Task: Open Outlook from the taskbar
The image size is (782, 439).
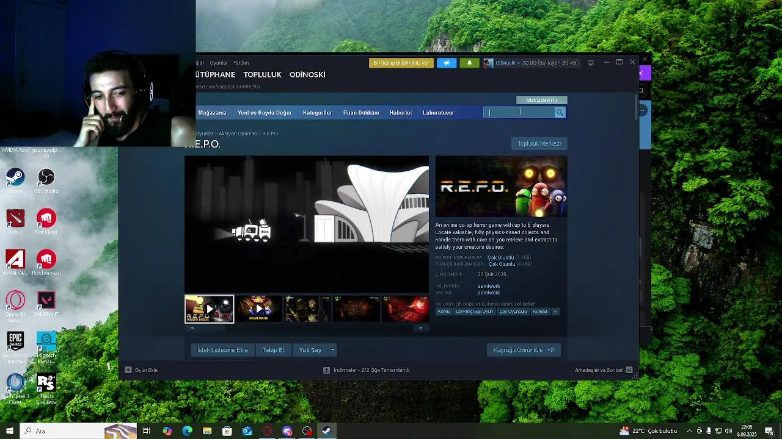Action: 247,431
